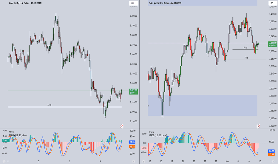This screenshot has width=278, height=164.
Task: Click 3,380.00 on the 4h price axis
Action: 273,21
